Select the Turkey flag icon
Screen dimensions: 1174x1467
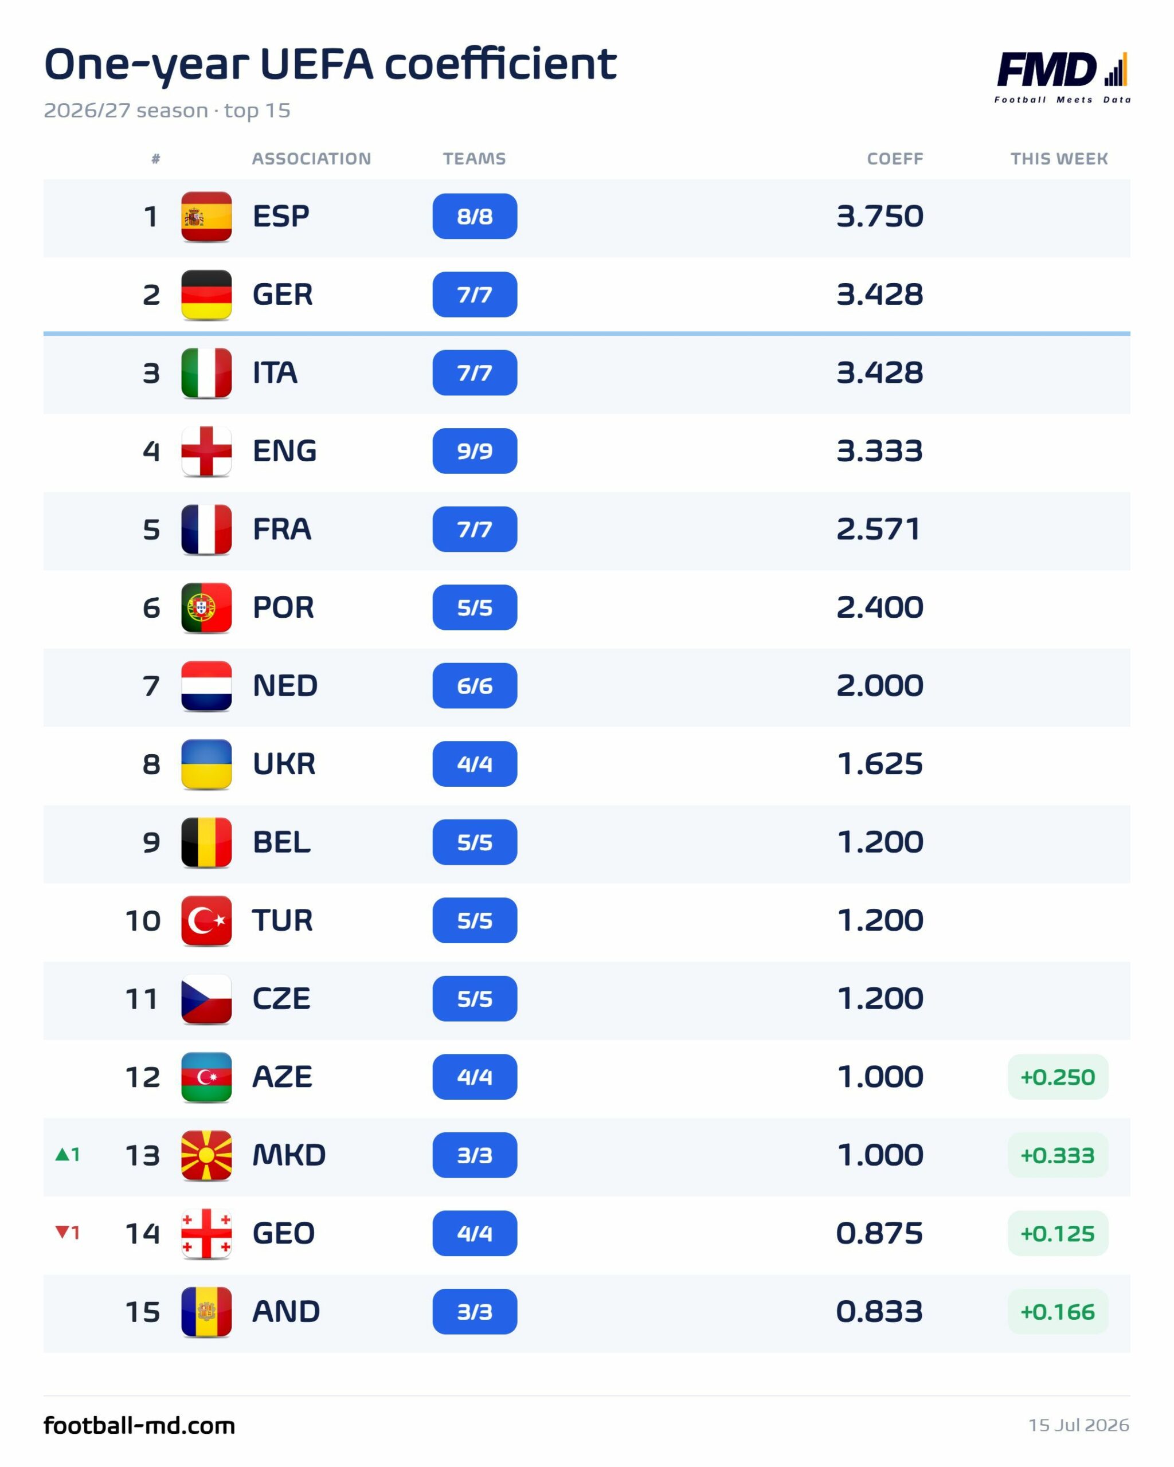click(x=206, y=921)
